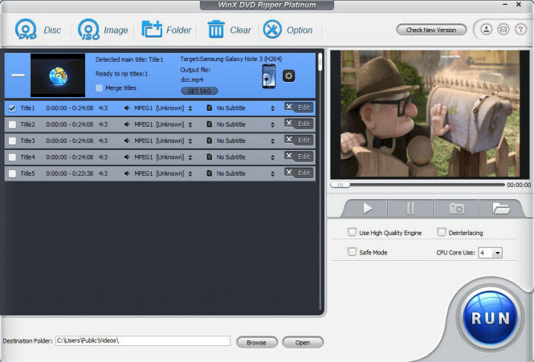Click the title list scrollbar
The height and width of the screenshot is (362, 534).
click(320, 62)
